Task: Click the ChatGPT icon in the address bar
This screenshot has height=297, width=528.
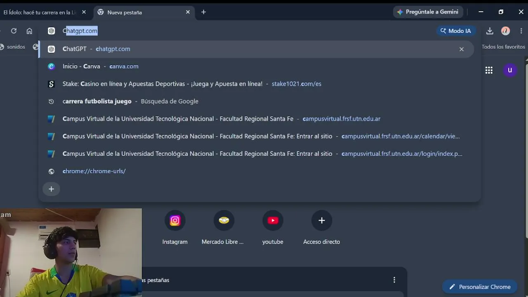Action: [51, 31]
